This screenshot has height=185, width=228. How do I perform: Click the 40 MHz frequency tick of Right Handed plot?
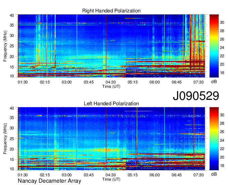pyautogui.click(x=12, y=15)
